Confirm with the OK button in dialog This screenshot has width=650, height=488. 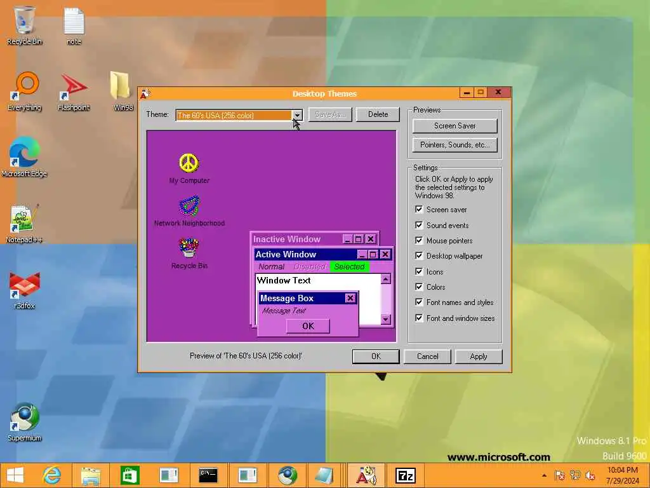376,356
